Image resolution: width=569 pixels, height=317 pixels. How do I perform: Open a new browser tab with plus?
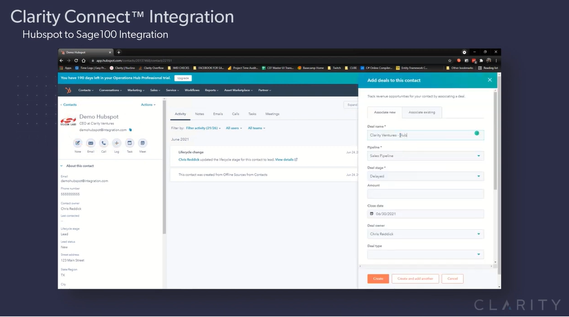(119, 52)
